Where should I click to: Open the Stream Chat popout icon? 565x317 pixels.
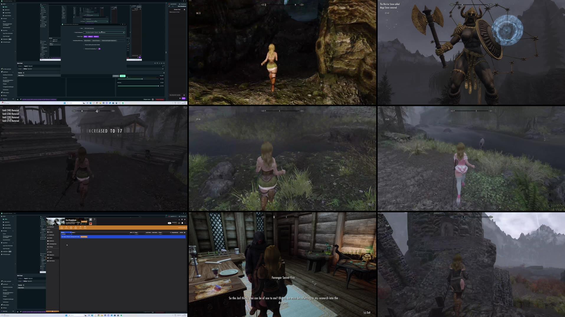pos(184,9)
